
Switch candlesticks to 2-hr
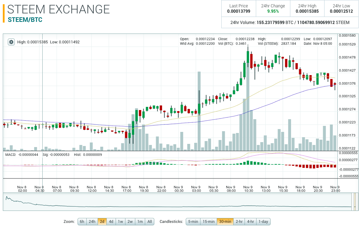tap(239, 221)
